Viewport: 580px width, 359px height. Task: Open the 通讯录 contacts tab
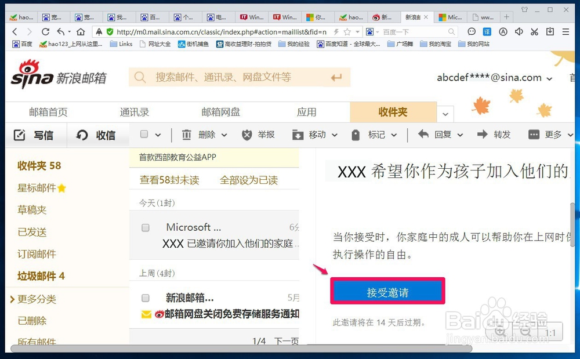click(x=135, y=112)
